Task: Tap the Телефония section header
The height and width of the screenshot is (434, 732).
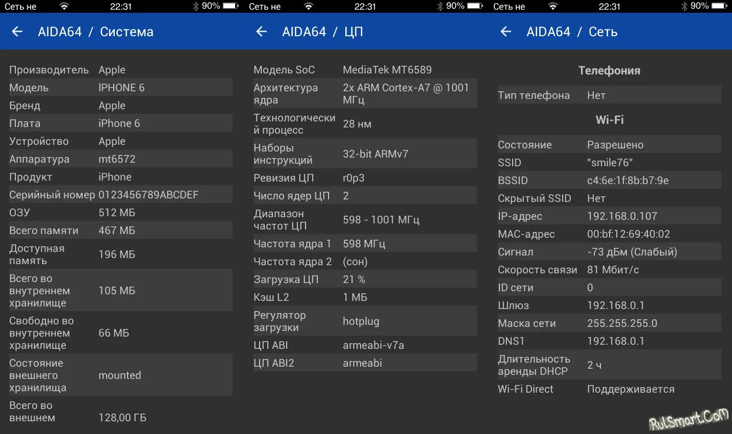Action: (x=610, y=70)
